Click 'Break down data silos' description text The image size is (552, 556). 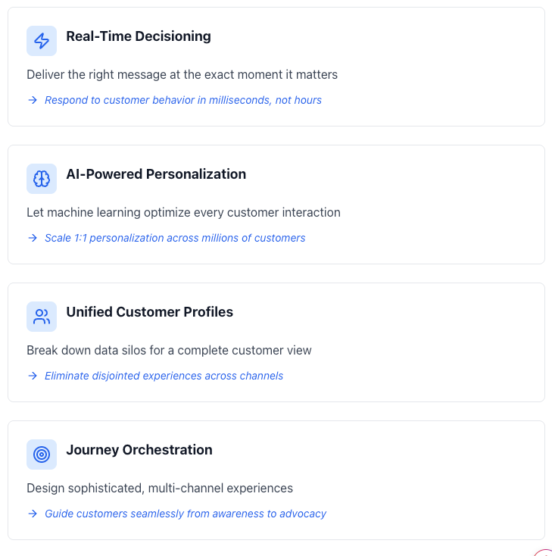pyautogui.click(x=169, y=350)
